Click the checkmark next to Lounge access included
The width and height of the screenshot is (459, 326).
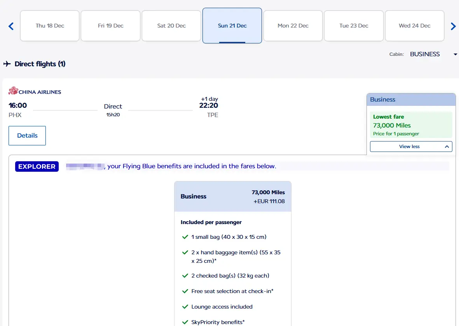185,307
